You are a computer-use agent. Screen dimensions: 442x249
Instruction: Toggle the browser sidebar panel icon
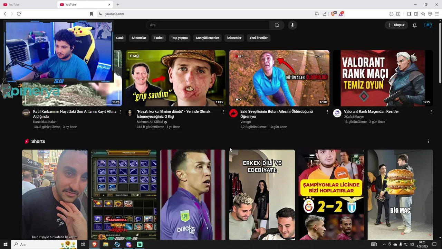pyautogui.click(x=409, y=14)
